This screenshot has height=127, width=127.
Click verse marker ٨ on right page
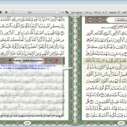click(x=87, y=115)
